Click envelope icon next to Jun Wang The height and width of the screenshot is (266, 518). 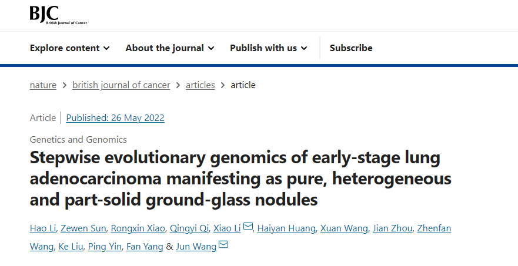click(x=223, y=245)
